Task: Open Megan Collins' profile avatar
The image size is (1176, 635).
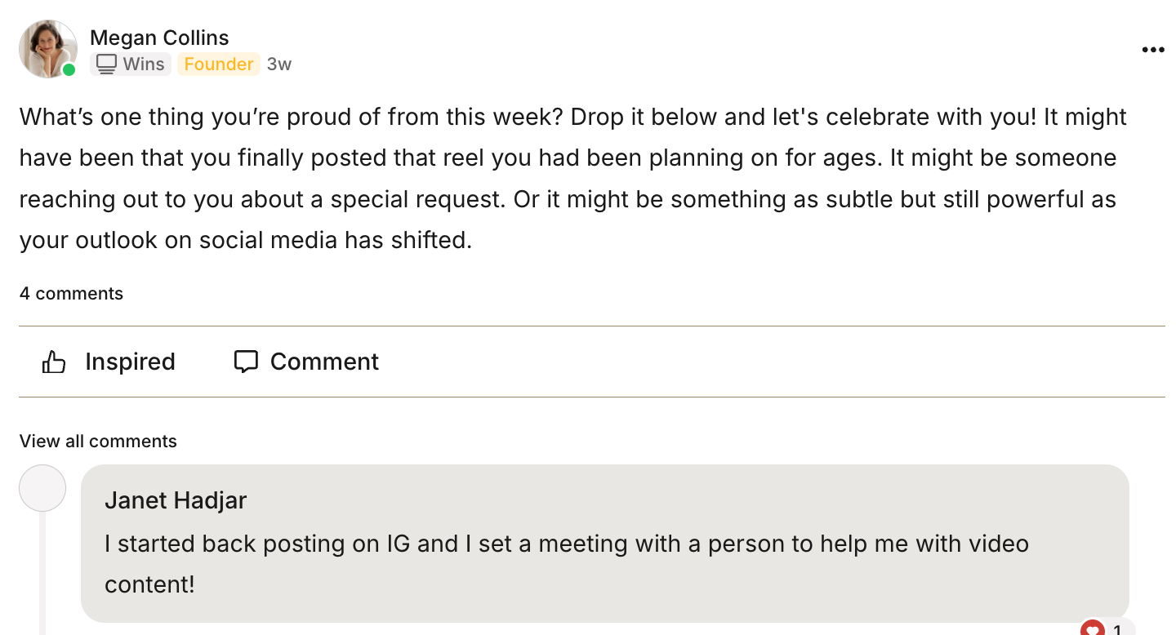Action: point(47,49)
